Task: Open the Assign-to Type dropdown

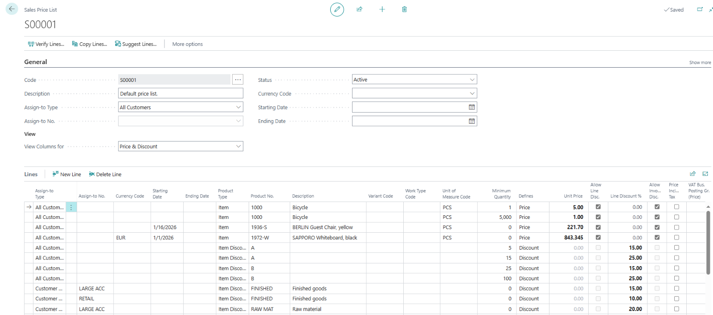Action: [x=238, y=107]
